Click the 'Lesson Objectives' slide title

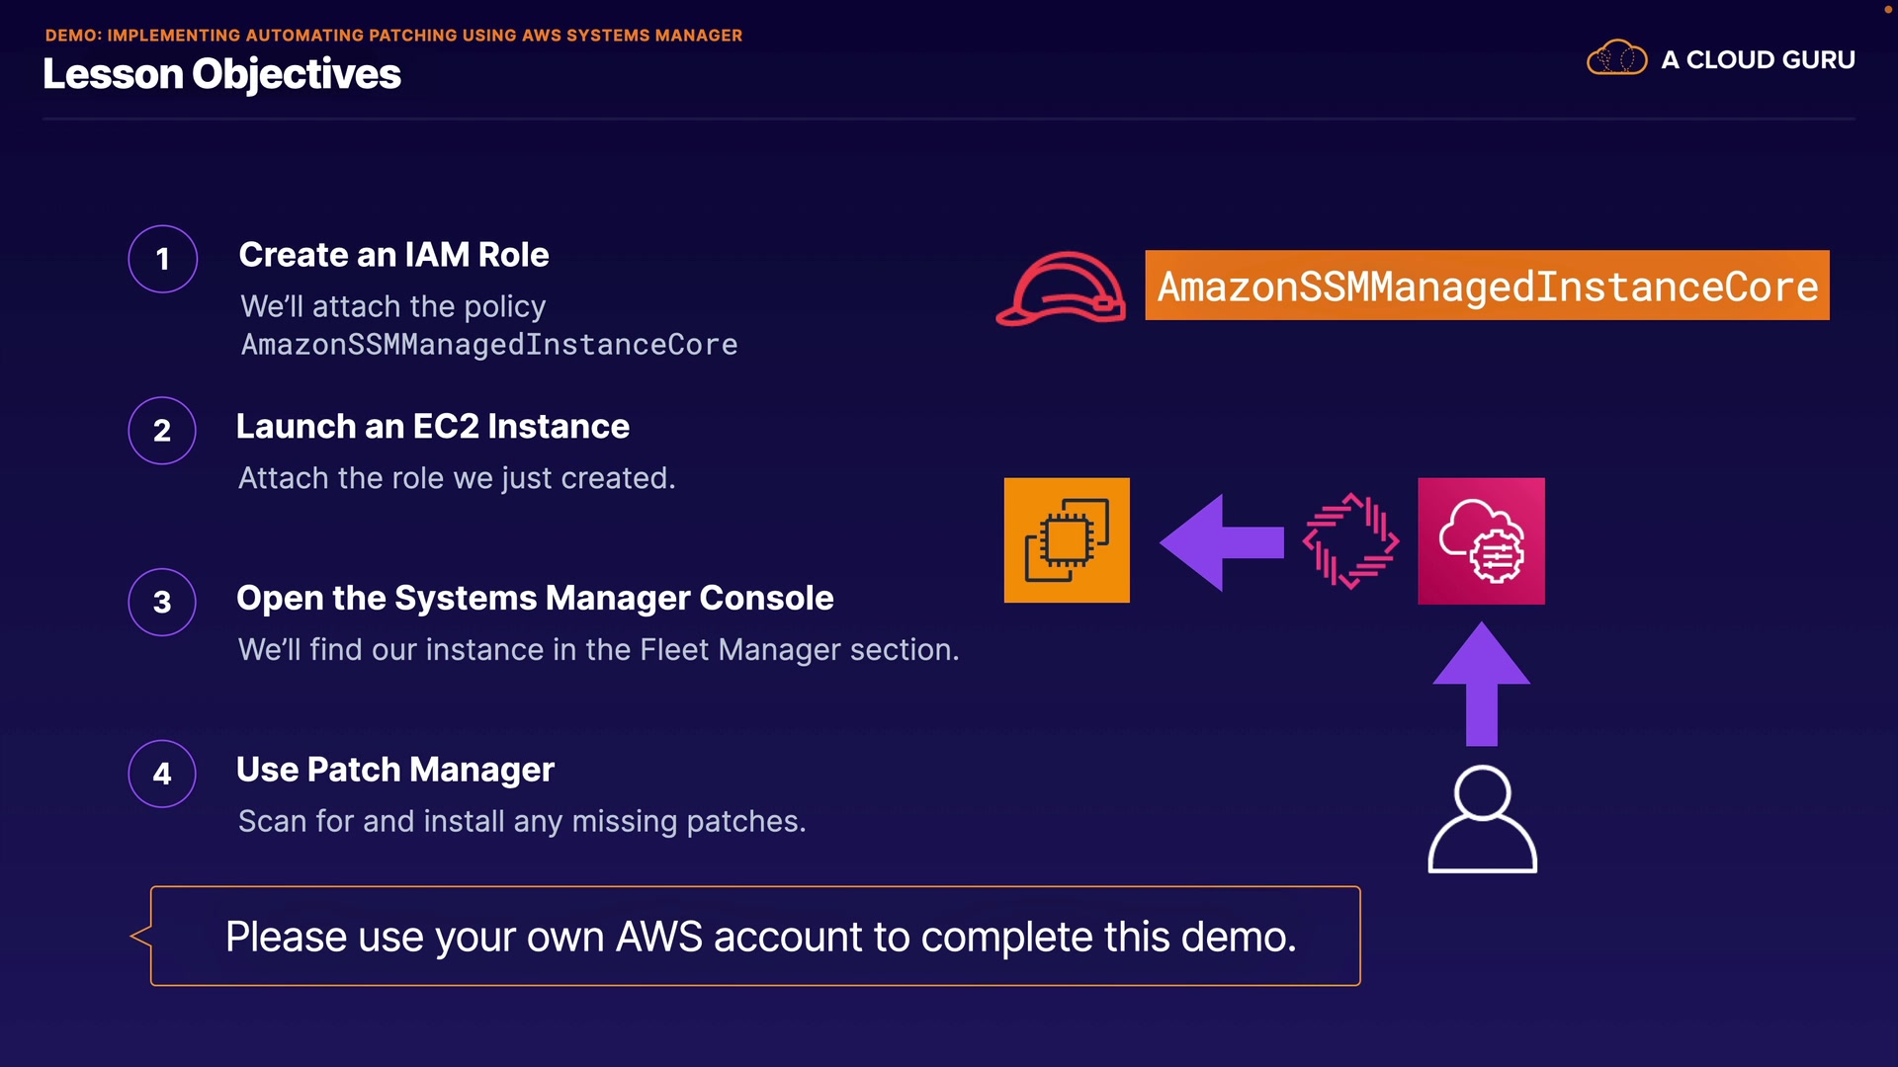click(221, 74)
